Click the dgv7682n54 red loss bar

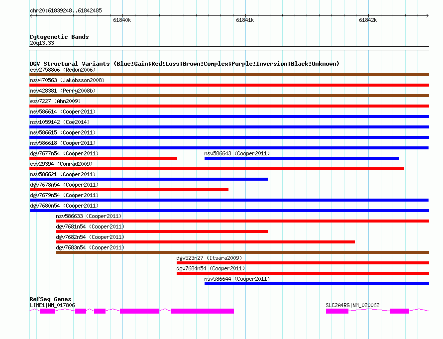point(206,242)
